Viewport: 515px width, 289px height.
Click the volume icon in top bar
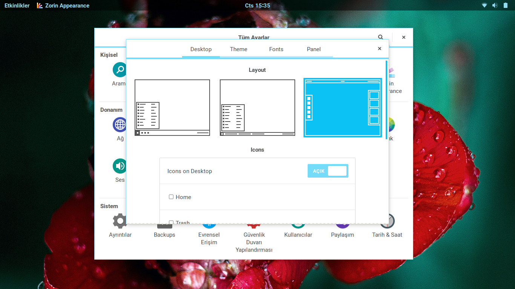[495, 6]
